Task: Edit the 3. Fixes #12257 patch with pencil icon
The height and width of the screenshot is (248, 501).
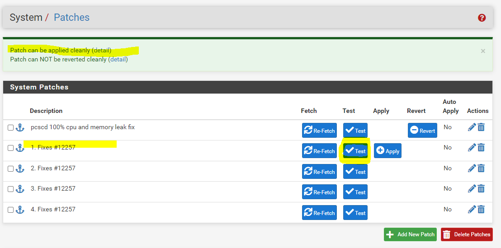Action: point(472,189)
